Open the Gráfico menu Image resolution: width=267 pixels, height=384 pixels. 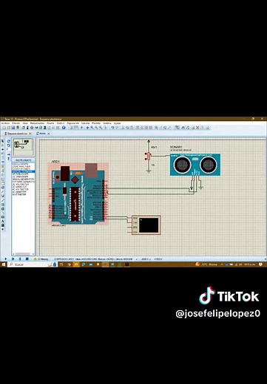tap(61, 123)
